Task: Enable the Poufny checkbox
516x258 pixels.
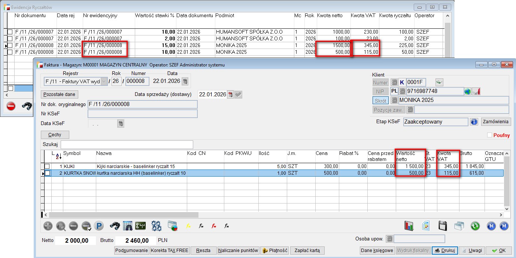Action: coord(489,135)
